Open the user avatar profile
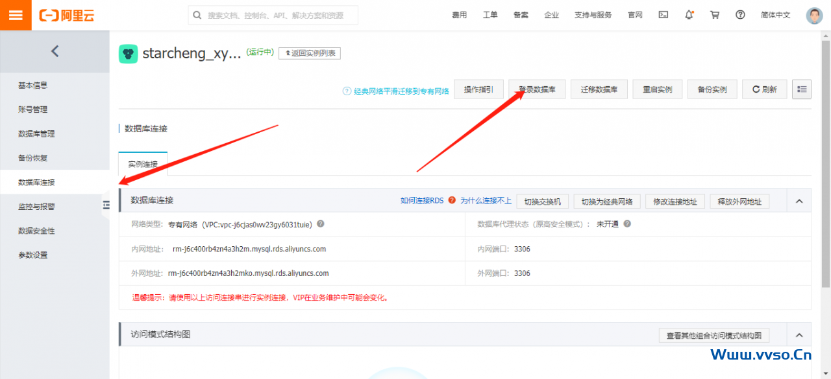The width and height of the screenshot is (831, 379). 814,16
